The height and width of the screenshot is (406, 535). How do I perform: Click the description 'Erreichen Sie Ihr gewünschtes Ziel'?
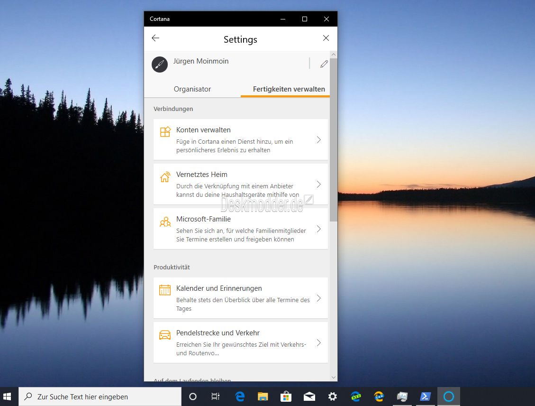241,349
